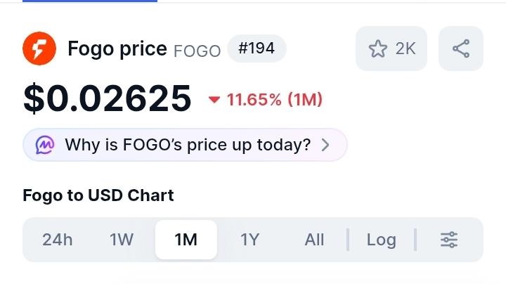Select the 24h chart range
506x284 pixels.
57,240
